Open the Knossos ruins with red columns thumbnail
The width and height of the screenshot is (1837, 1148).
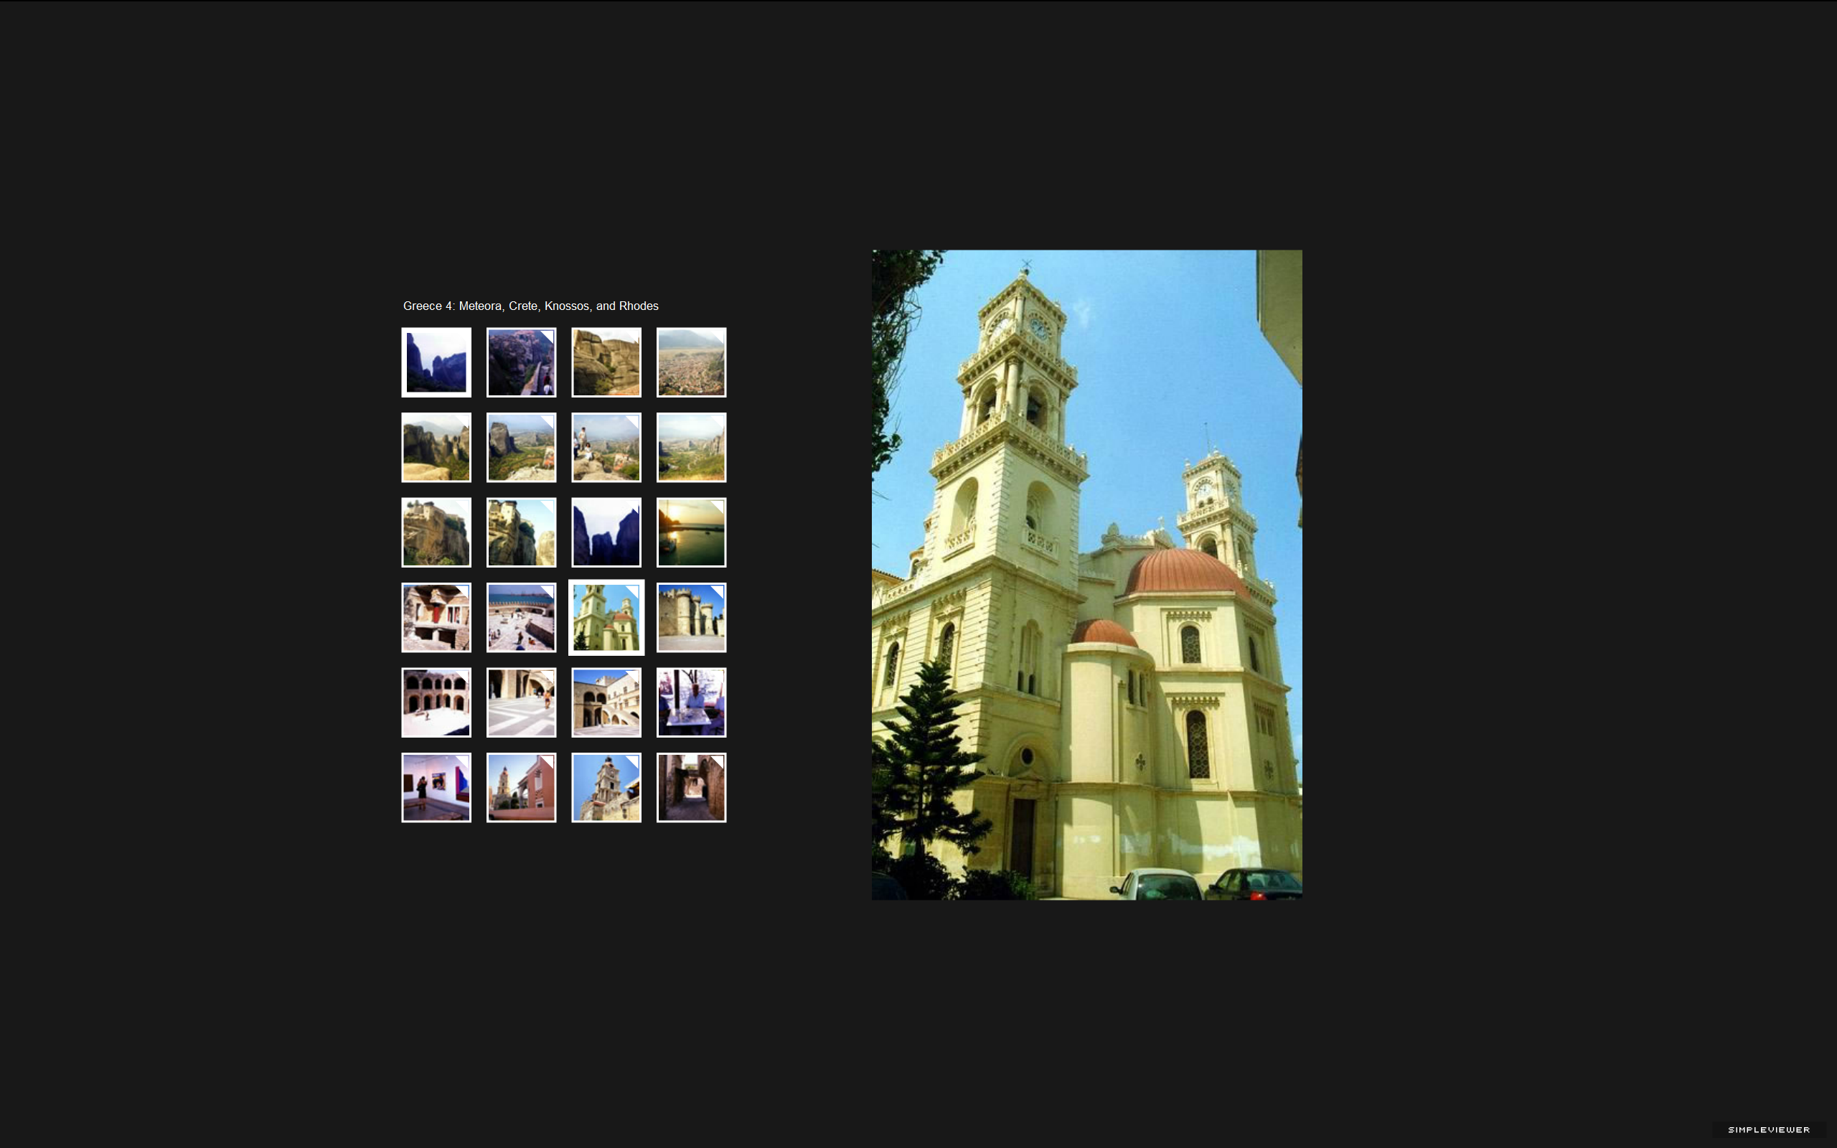pos(436,617)
